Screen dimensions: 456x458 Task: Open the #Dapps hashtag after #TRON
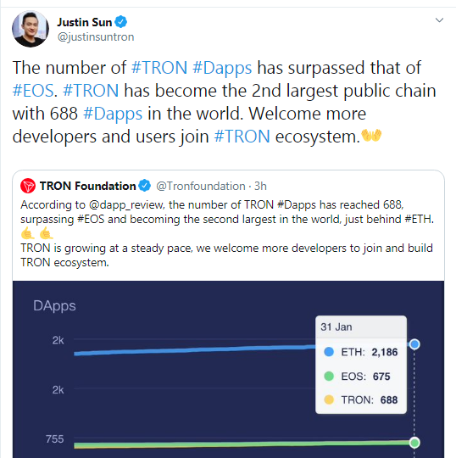pos(222,68)
